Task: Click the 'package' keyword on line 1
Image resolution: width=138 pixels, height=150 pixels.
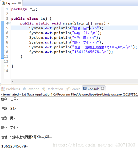Action: [19, 9]
